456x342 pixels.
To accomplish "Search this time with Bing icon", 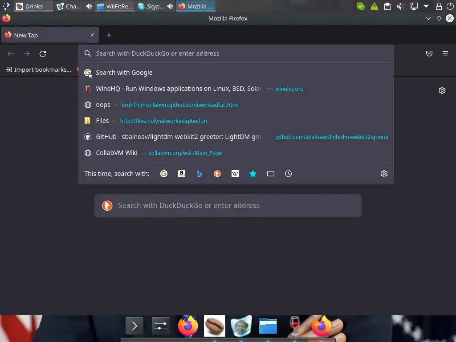I will coord(199,174).
